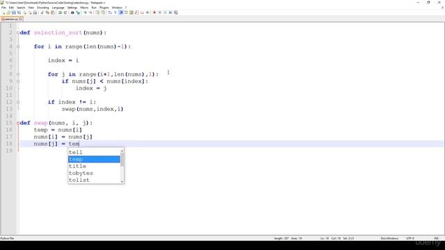Open the Encoding menu
445x250 pixels.
tap(43, 8)
